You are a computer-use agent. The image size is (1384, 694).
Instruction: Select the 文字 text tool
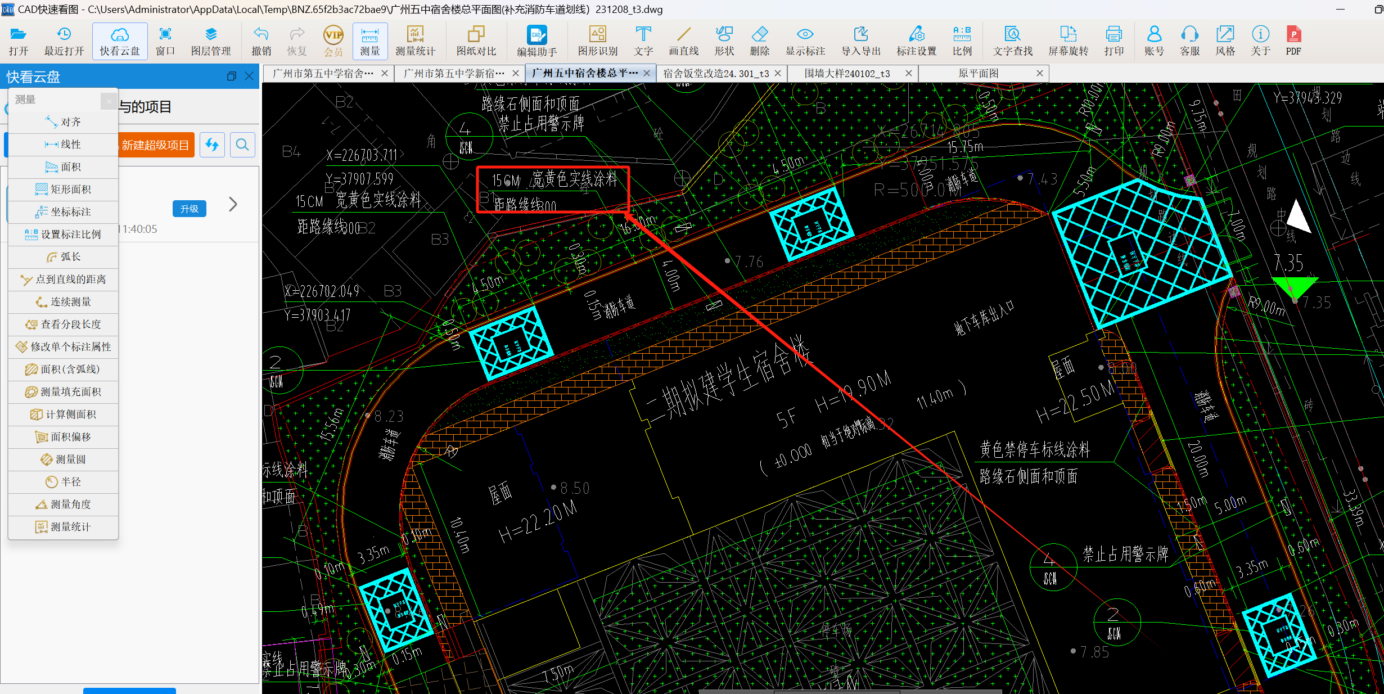643,41
